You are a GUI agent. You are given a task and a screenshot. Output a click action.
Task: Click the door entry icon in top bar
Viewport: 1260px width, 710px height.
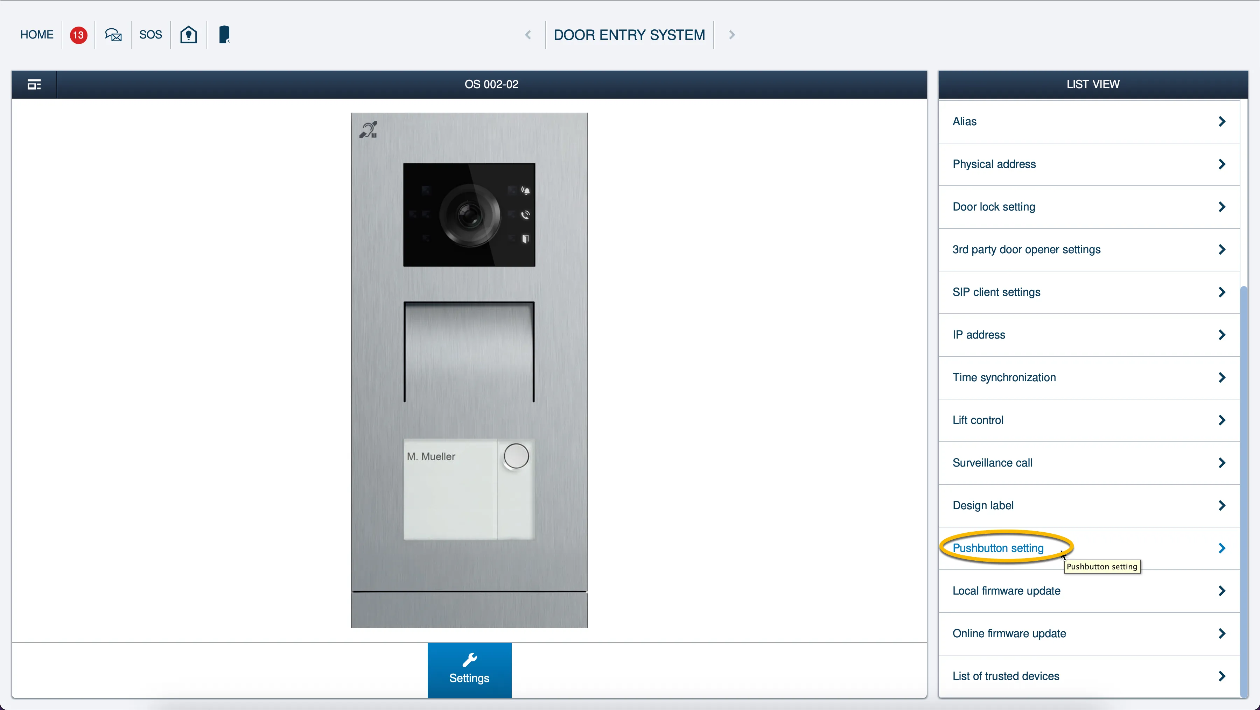point(224,35)
